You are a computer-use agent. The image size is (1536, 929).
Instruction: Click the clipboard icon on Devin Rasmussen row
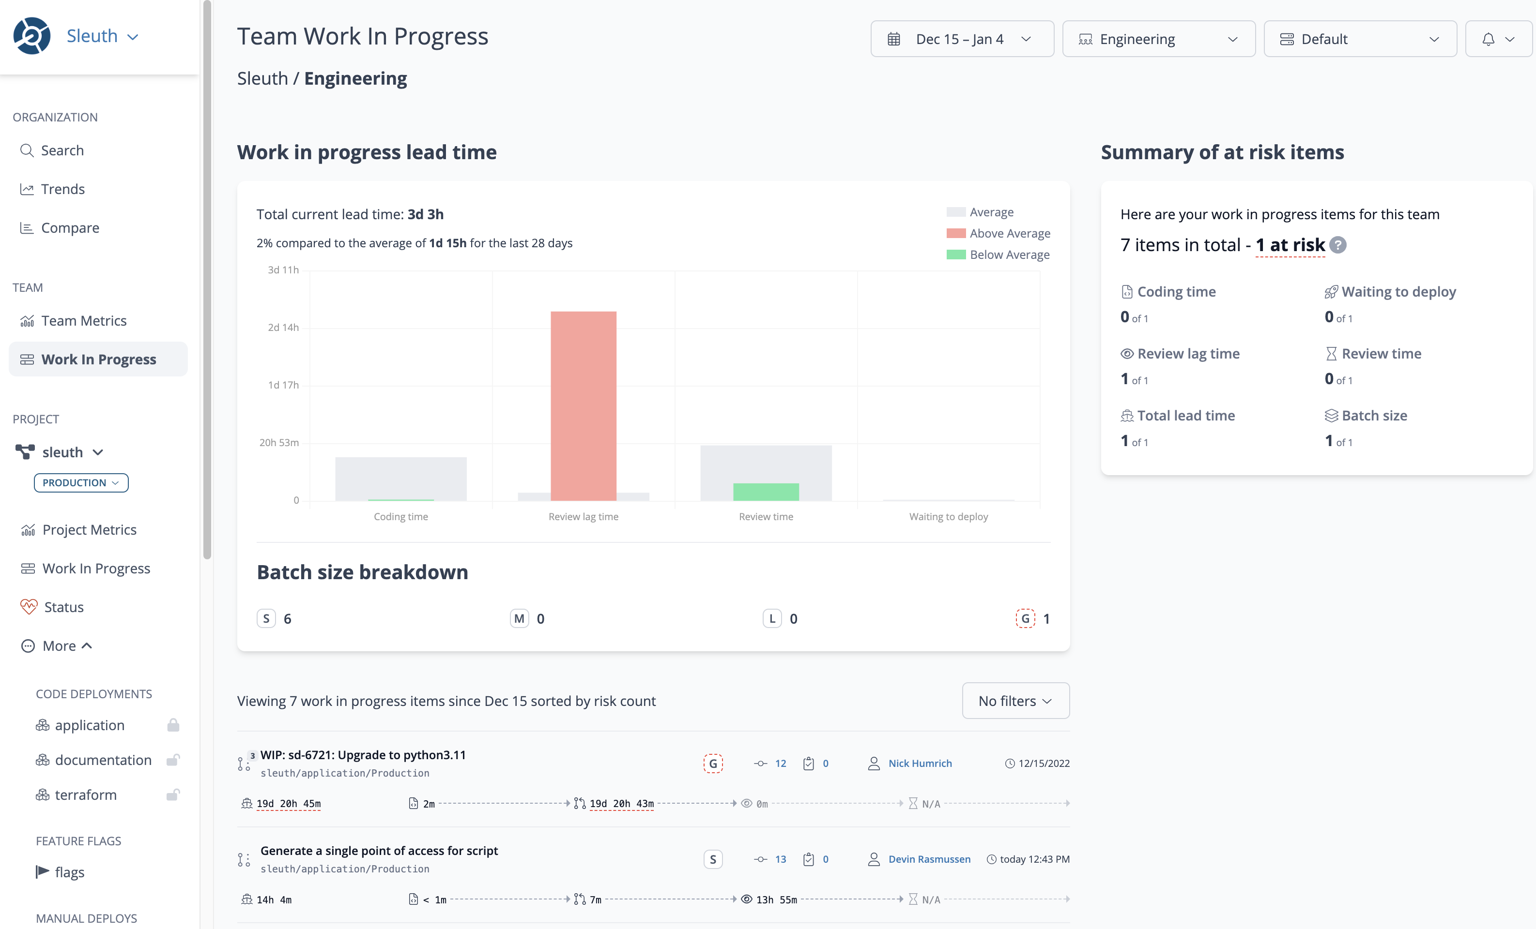(x=809, y=859)
